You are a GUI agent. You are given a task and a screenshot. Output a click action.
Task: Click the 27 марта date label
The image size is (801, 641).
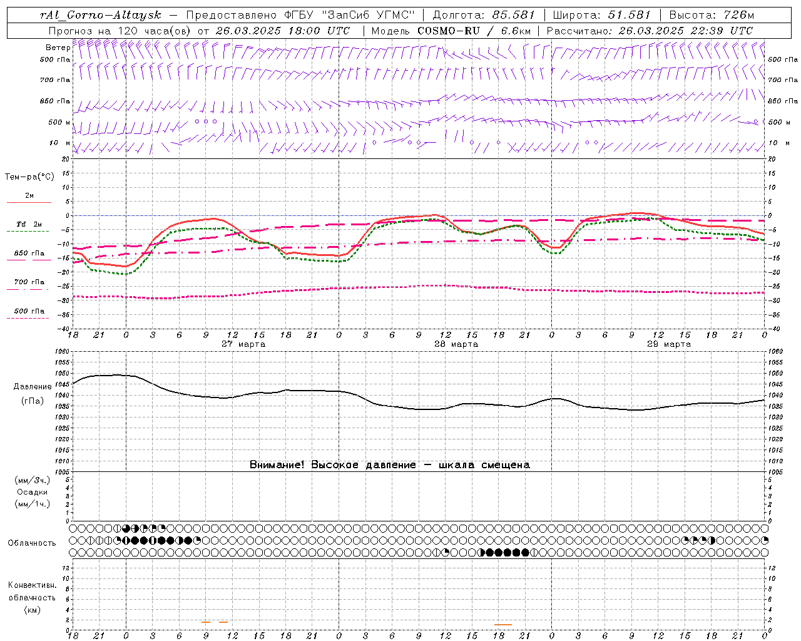[x=243, y=344]
